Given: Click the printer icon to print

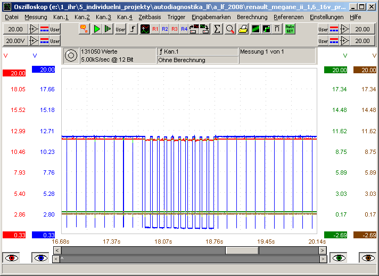Looking at the screenshot, I should pyautogui.click(x=243, y=29).
